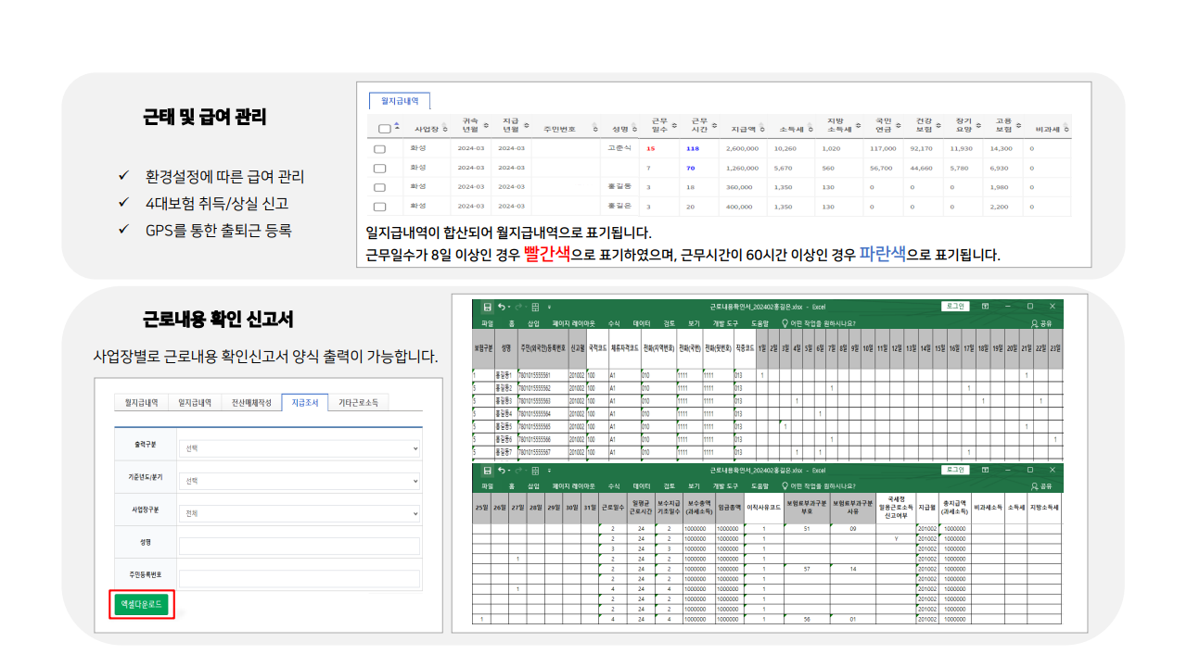Click the Undo icon in Excel
This screenshot has width=1187, height=667.
coord(501,308)
